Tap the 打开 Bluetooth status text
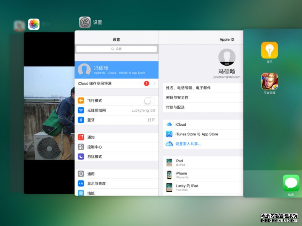Screen dimensions: 302x226 151,120
